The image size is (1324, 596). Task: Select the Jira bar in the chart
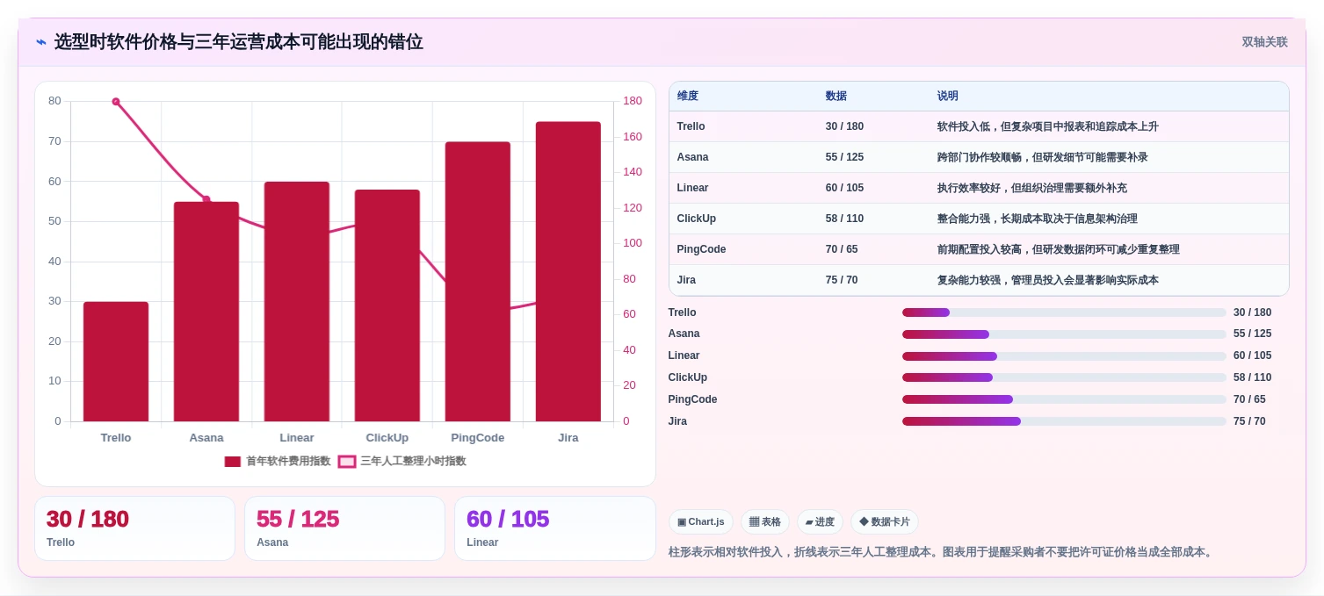pos(568,271)
